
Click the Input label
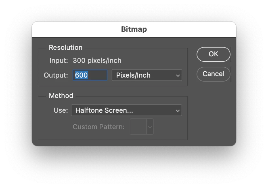59,61
